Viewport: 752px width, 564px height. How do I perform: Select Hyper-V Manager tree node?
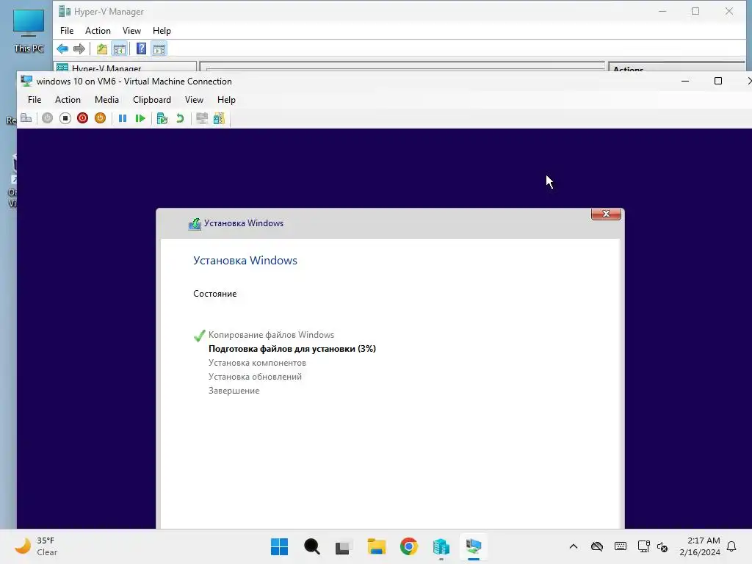(x=106, y=68)
